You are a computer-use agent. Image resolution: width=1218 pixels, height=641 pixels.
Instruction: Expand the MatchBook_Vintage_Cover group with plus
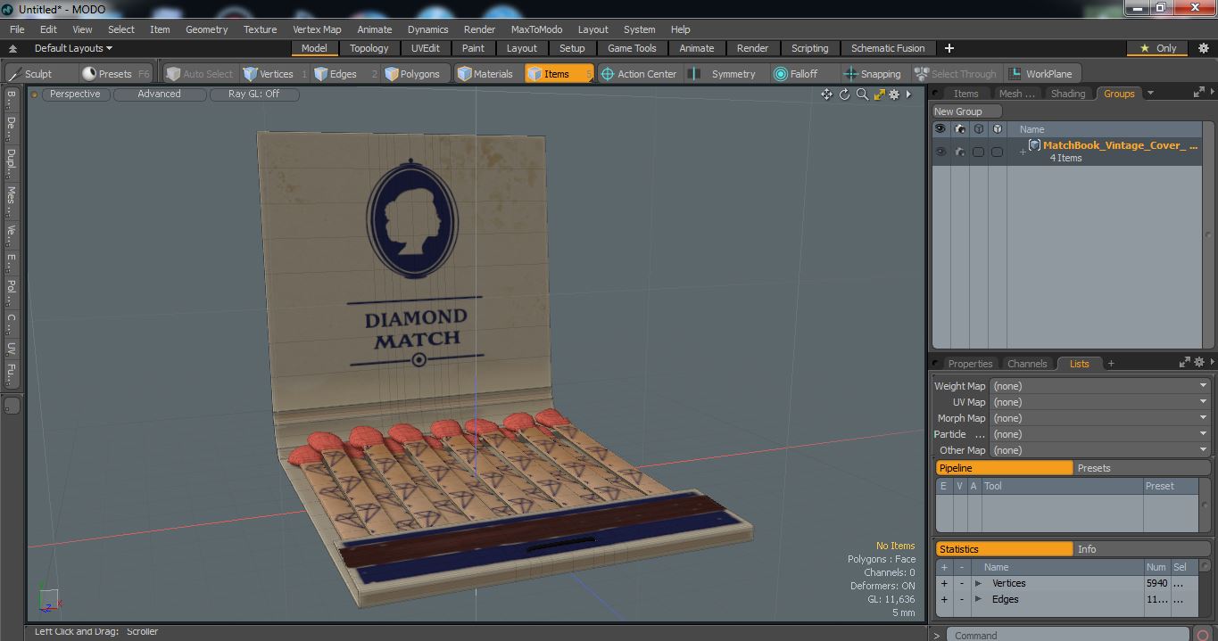point(1023,152)
